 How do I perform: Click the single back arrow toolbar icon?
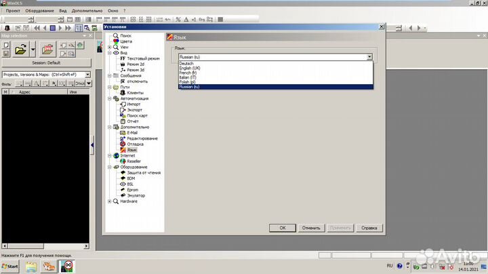click(x=45, y=28)
